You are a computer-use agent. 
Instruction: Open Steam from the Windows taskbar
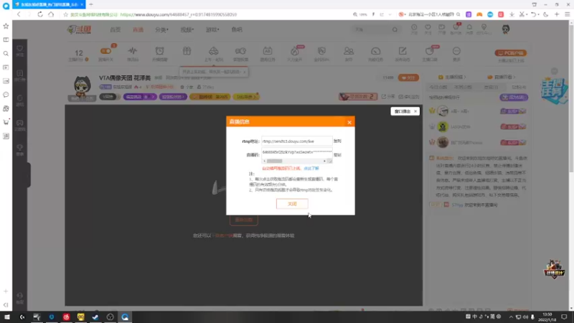[x=95, y=317]
